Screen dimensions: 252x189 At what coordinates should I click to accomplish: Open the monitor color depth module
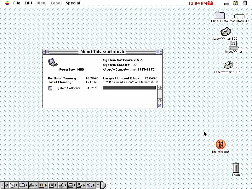(x=43, y=185)
